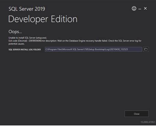Image resolution: width=156 pixels, height=127 pixels.
Task: Click the 'Oops...' heading text
Action: pos(15,32)
